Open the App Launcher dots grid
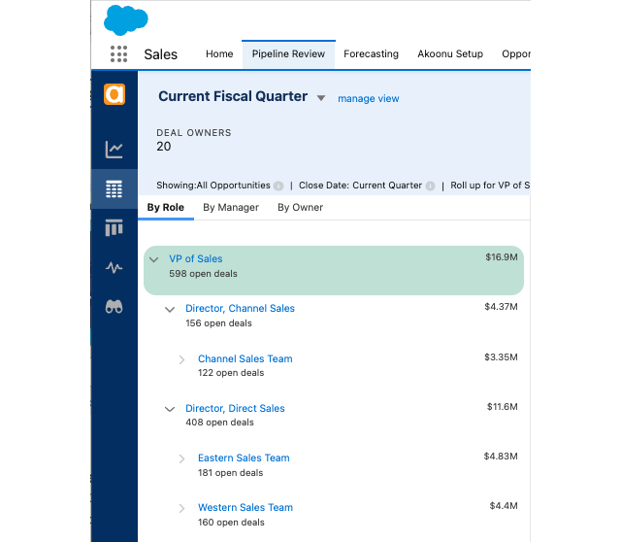 point(118,54)
